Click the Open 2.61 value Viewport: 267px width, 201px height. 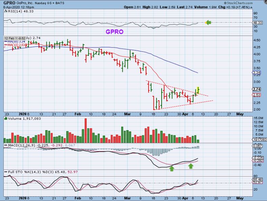coord(132,7)
